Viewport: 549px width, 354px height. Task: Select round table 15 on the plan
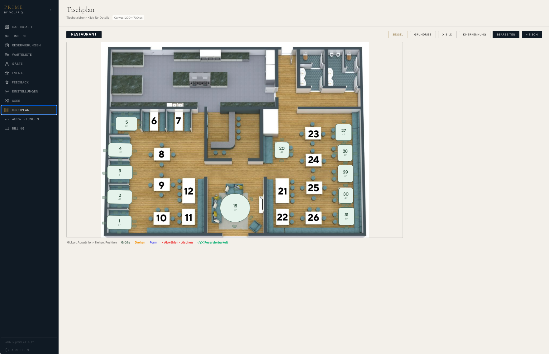pos(235,208)
